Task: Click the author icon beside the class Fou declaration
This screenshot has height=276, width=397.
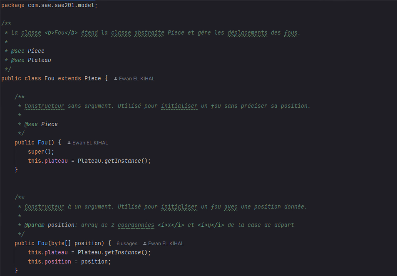Action: click(x=116, y=79)
